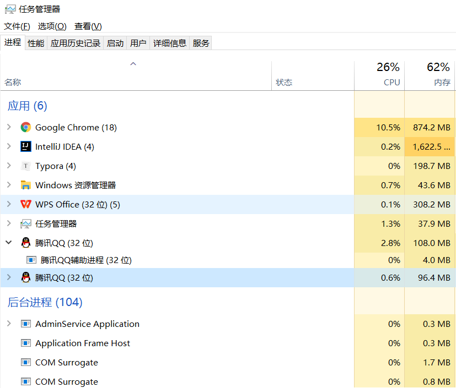Select the AdminService Application row name

point(87,324)
